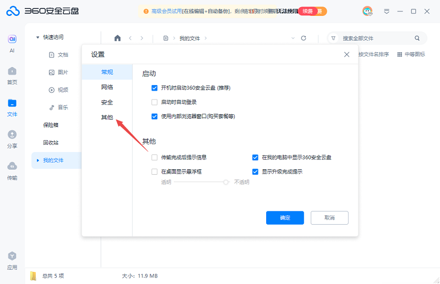Screen dimensions: 440x284
Task: Switch to the 安全 settings tab
Action: (107, 102)
